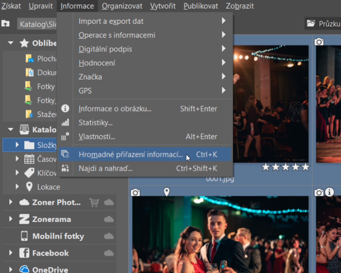
Task: Choose Statistiky menu entry
Action: click(145, 123)
